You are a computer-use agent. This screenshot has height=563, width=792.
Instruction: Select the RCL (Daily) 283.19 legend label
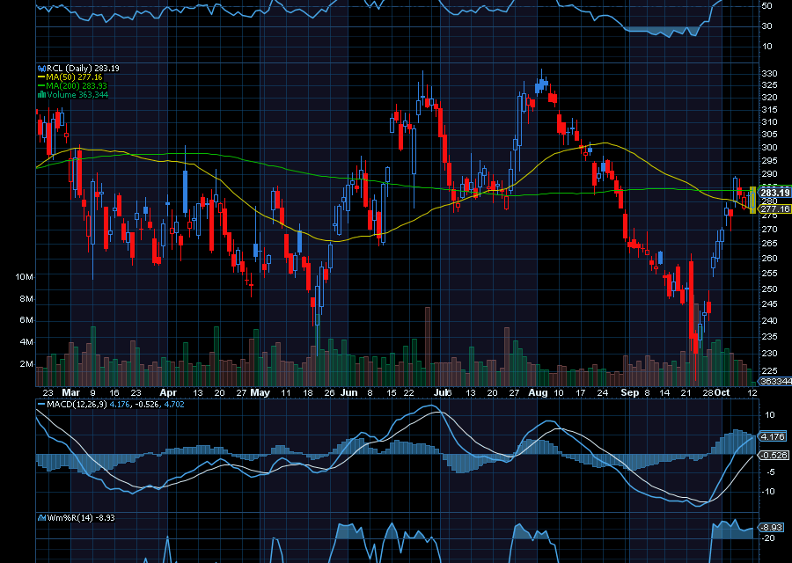click(x=83, y=68)
